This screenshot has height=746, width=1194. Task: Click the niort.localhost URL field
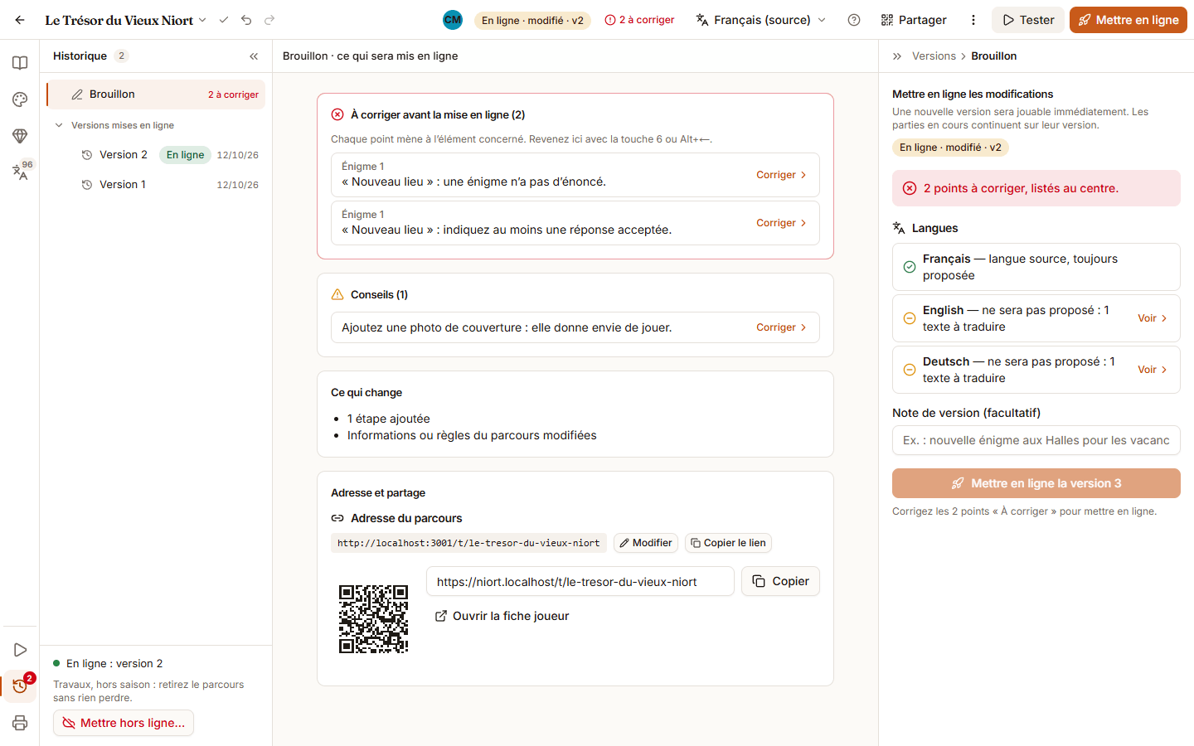(580, 581)
